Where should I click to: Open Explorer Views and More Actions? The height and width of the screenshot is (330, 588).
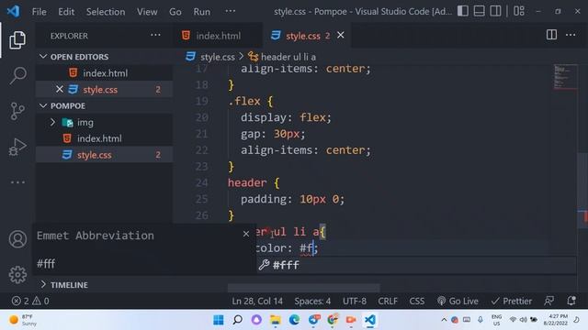pos(155,35)
